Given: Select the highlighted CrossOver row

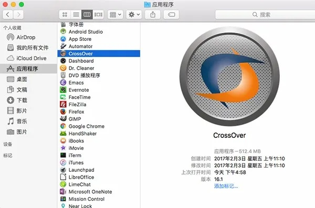Looking at the screenshot, I should point(99,53).
